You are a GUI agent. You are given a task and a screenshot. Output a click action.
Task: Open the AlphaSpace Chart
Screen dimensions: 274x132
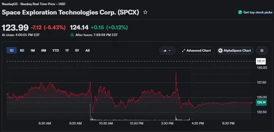tap(235, 51)
